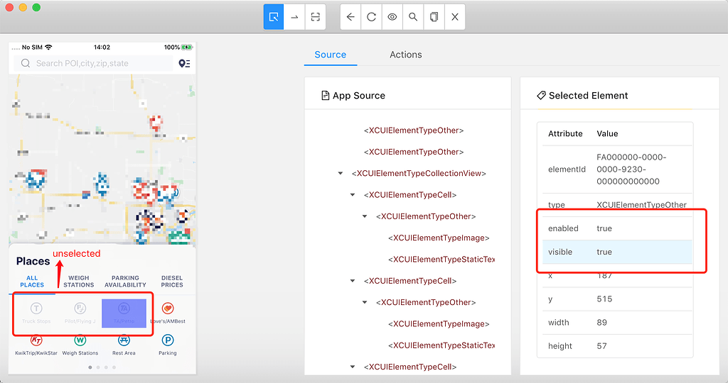Select the XCUIElementTypeCollectionView tree row

pyautogui.click(x=419, y=173)
